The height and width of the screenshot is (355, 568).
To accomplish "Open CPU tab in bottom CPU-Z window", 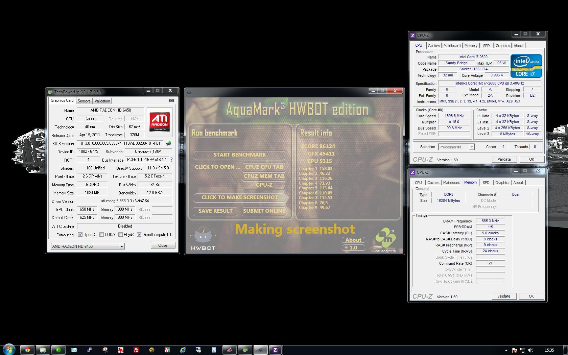I will coord(418,183).
